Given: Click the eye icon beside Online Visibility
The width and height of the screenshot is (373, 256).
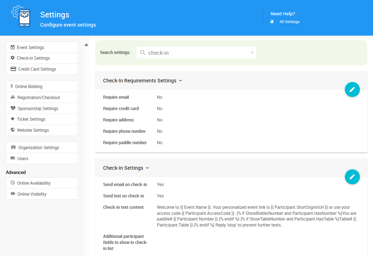Looking at the screenshot, I should point(13,194).
